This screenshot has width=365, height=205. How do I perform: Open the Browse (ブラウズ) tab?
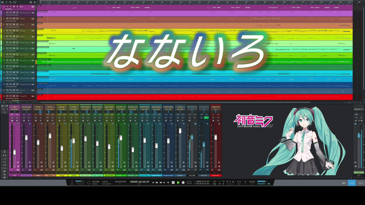tap(360, 183)
